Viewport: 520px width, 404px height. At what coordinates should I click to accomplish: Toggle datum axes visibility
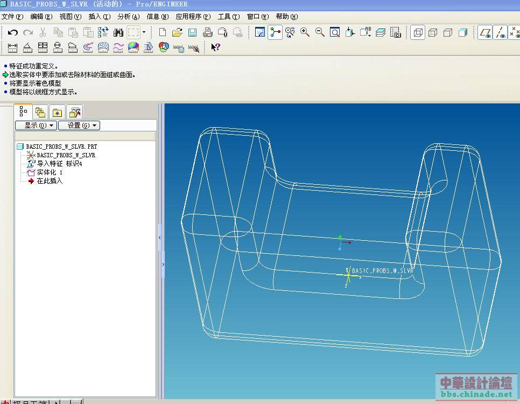(500, 32)
